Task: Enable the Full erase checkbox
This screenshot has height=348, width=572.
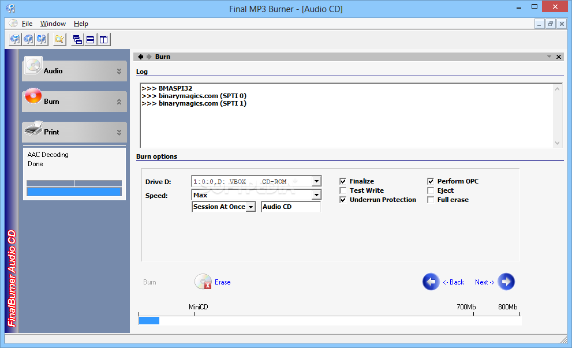Action: pyautogui.click(x=431, y=200)
